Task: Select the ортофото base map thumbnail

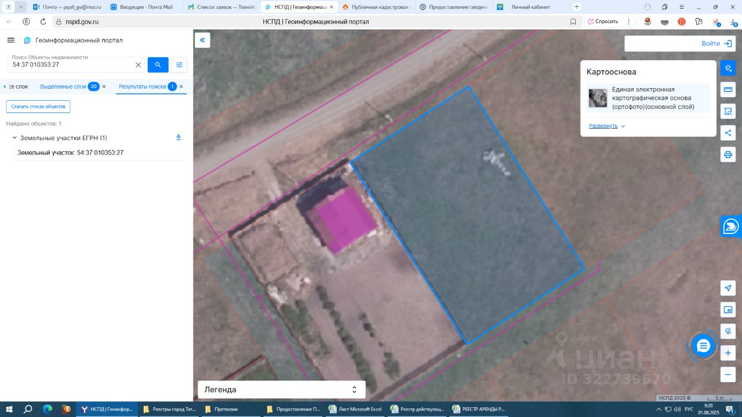Action: (598, 98)
